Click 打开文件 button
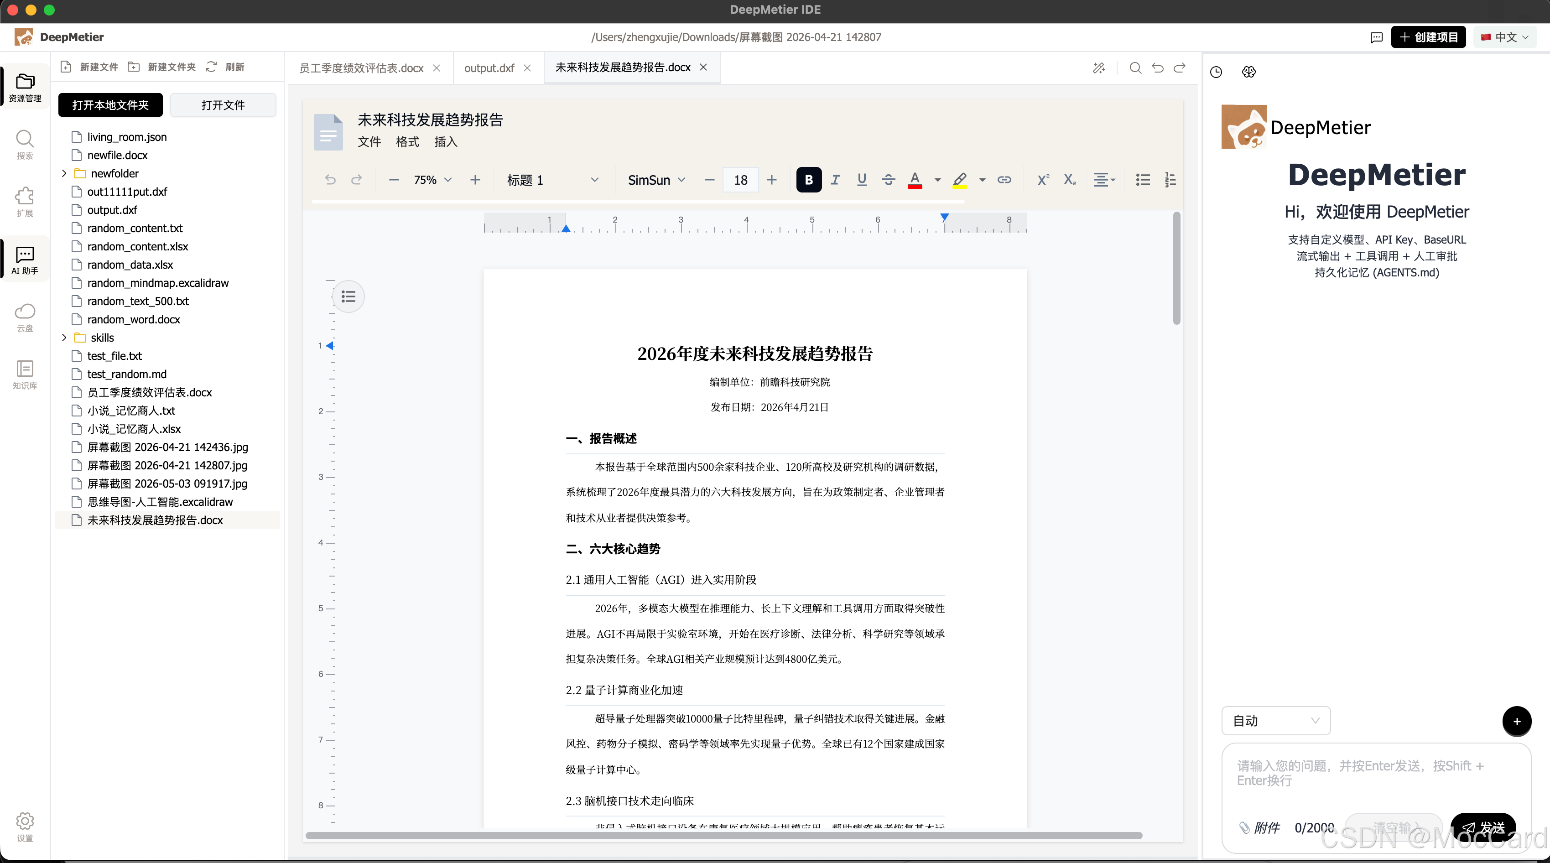 223,105
